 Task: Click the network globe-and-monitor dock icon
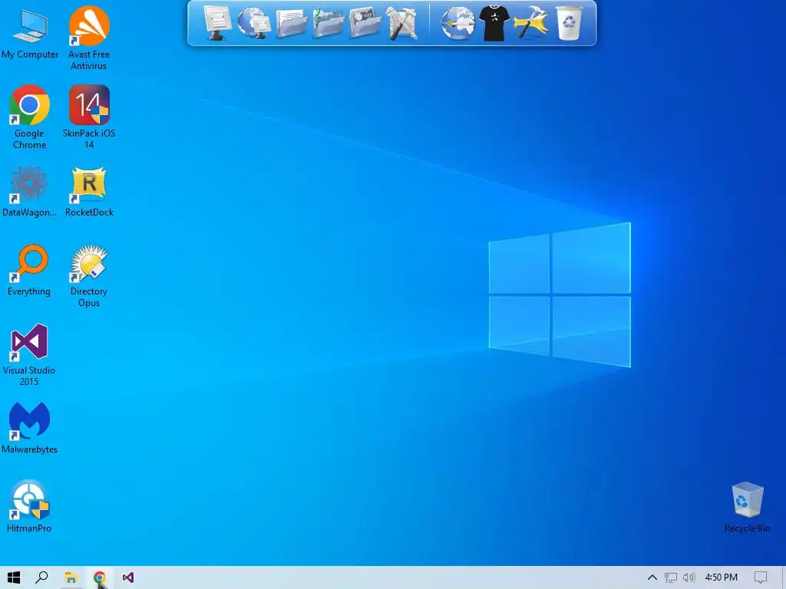(253, 24)
